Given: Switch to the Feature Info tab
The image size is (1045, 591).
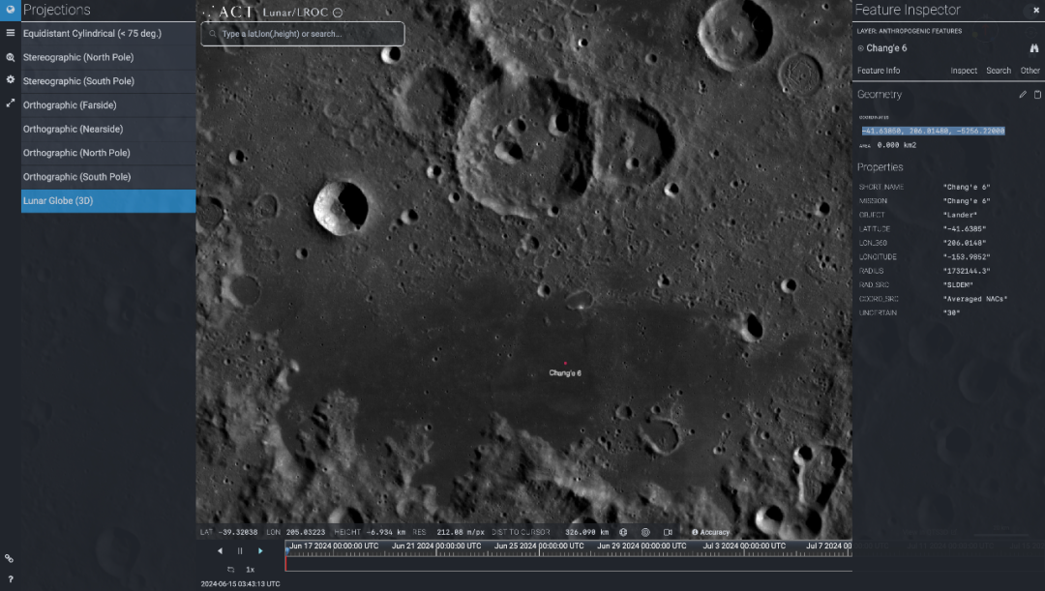Looking at the screenshot, I should pos(879,71).
